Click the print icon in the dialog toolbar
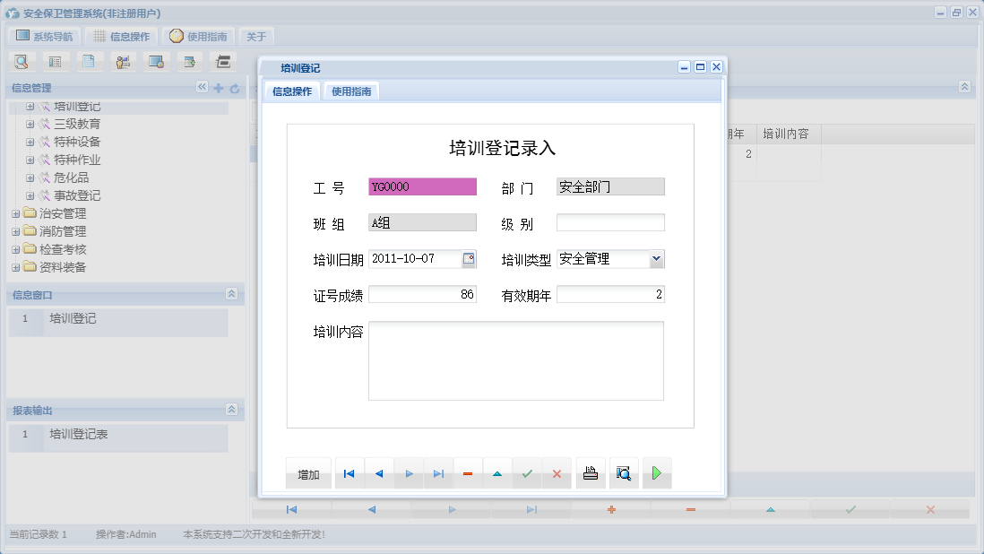The width and height of the screenshot is (984, 554). 591,473
